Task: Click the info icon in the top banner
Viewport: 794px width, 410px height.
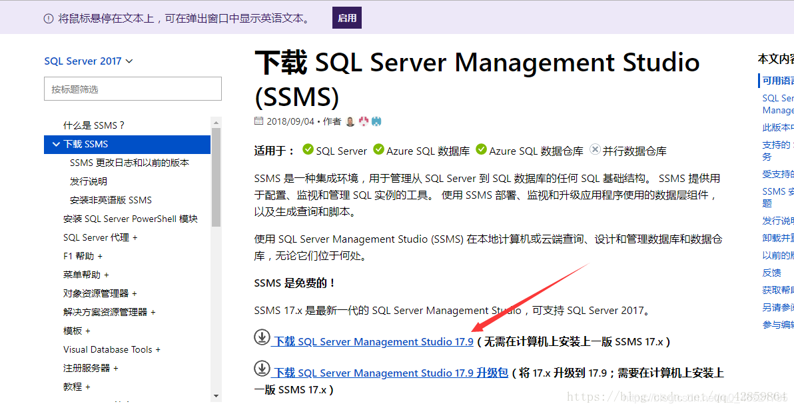Action: 49,19
